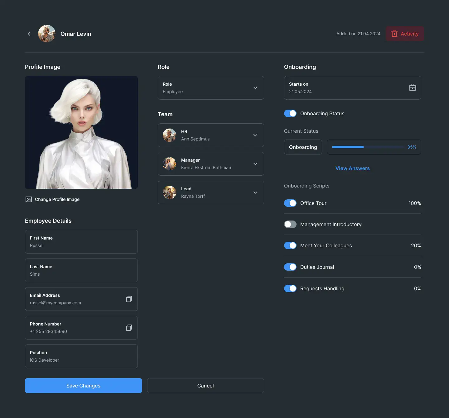
Task: Expand the HR Ann Septimus dropdown
Action: pos(211,135)
